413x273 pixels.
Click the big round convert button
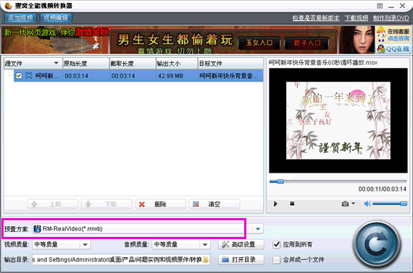tap(377, 244)
